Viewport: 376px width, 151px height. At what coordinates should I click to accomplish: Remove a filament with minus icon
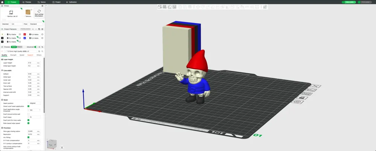[x=36, y=29]
